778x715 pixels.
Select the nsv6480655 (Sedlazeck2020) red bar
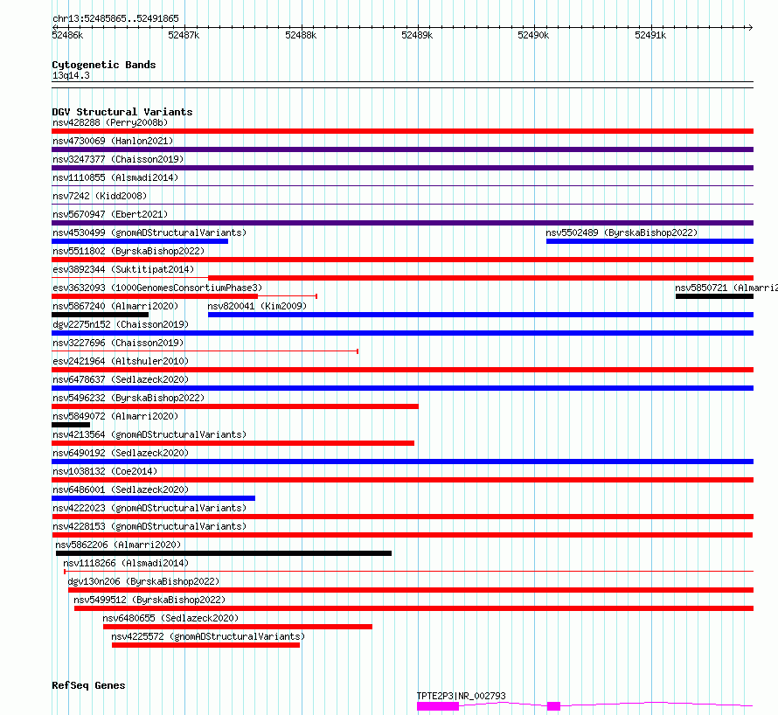click(x=238, y=627)
